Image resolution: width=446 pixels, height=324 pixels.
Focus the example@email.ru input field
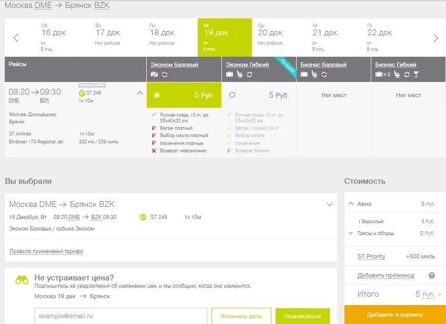[x=120, y=316]
